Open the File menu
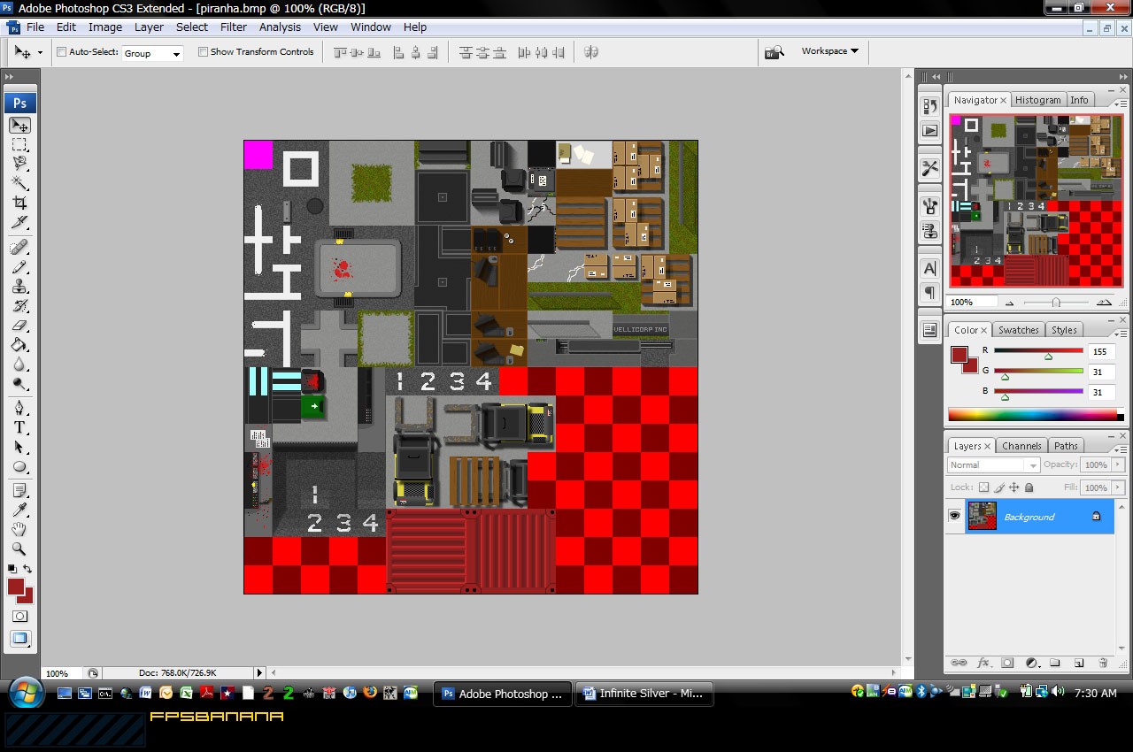 [x=35, y=27]
